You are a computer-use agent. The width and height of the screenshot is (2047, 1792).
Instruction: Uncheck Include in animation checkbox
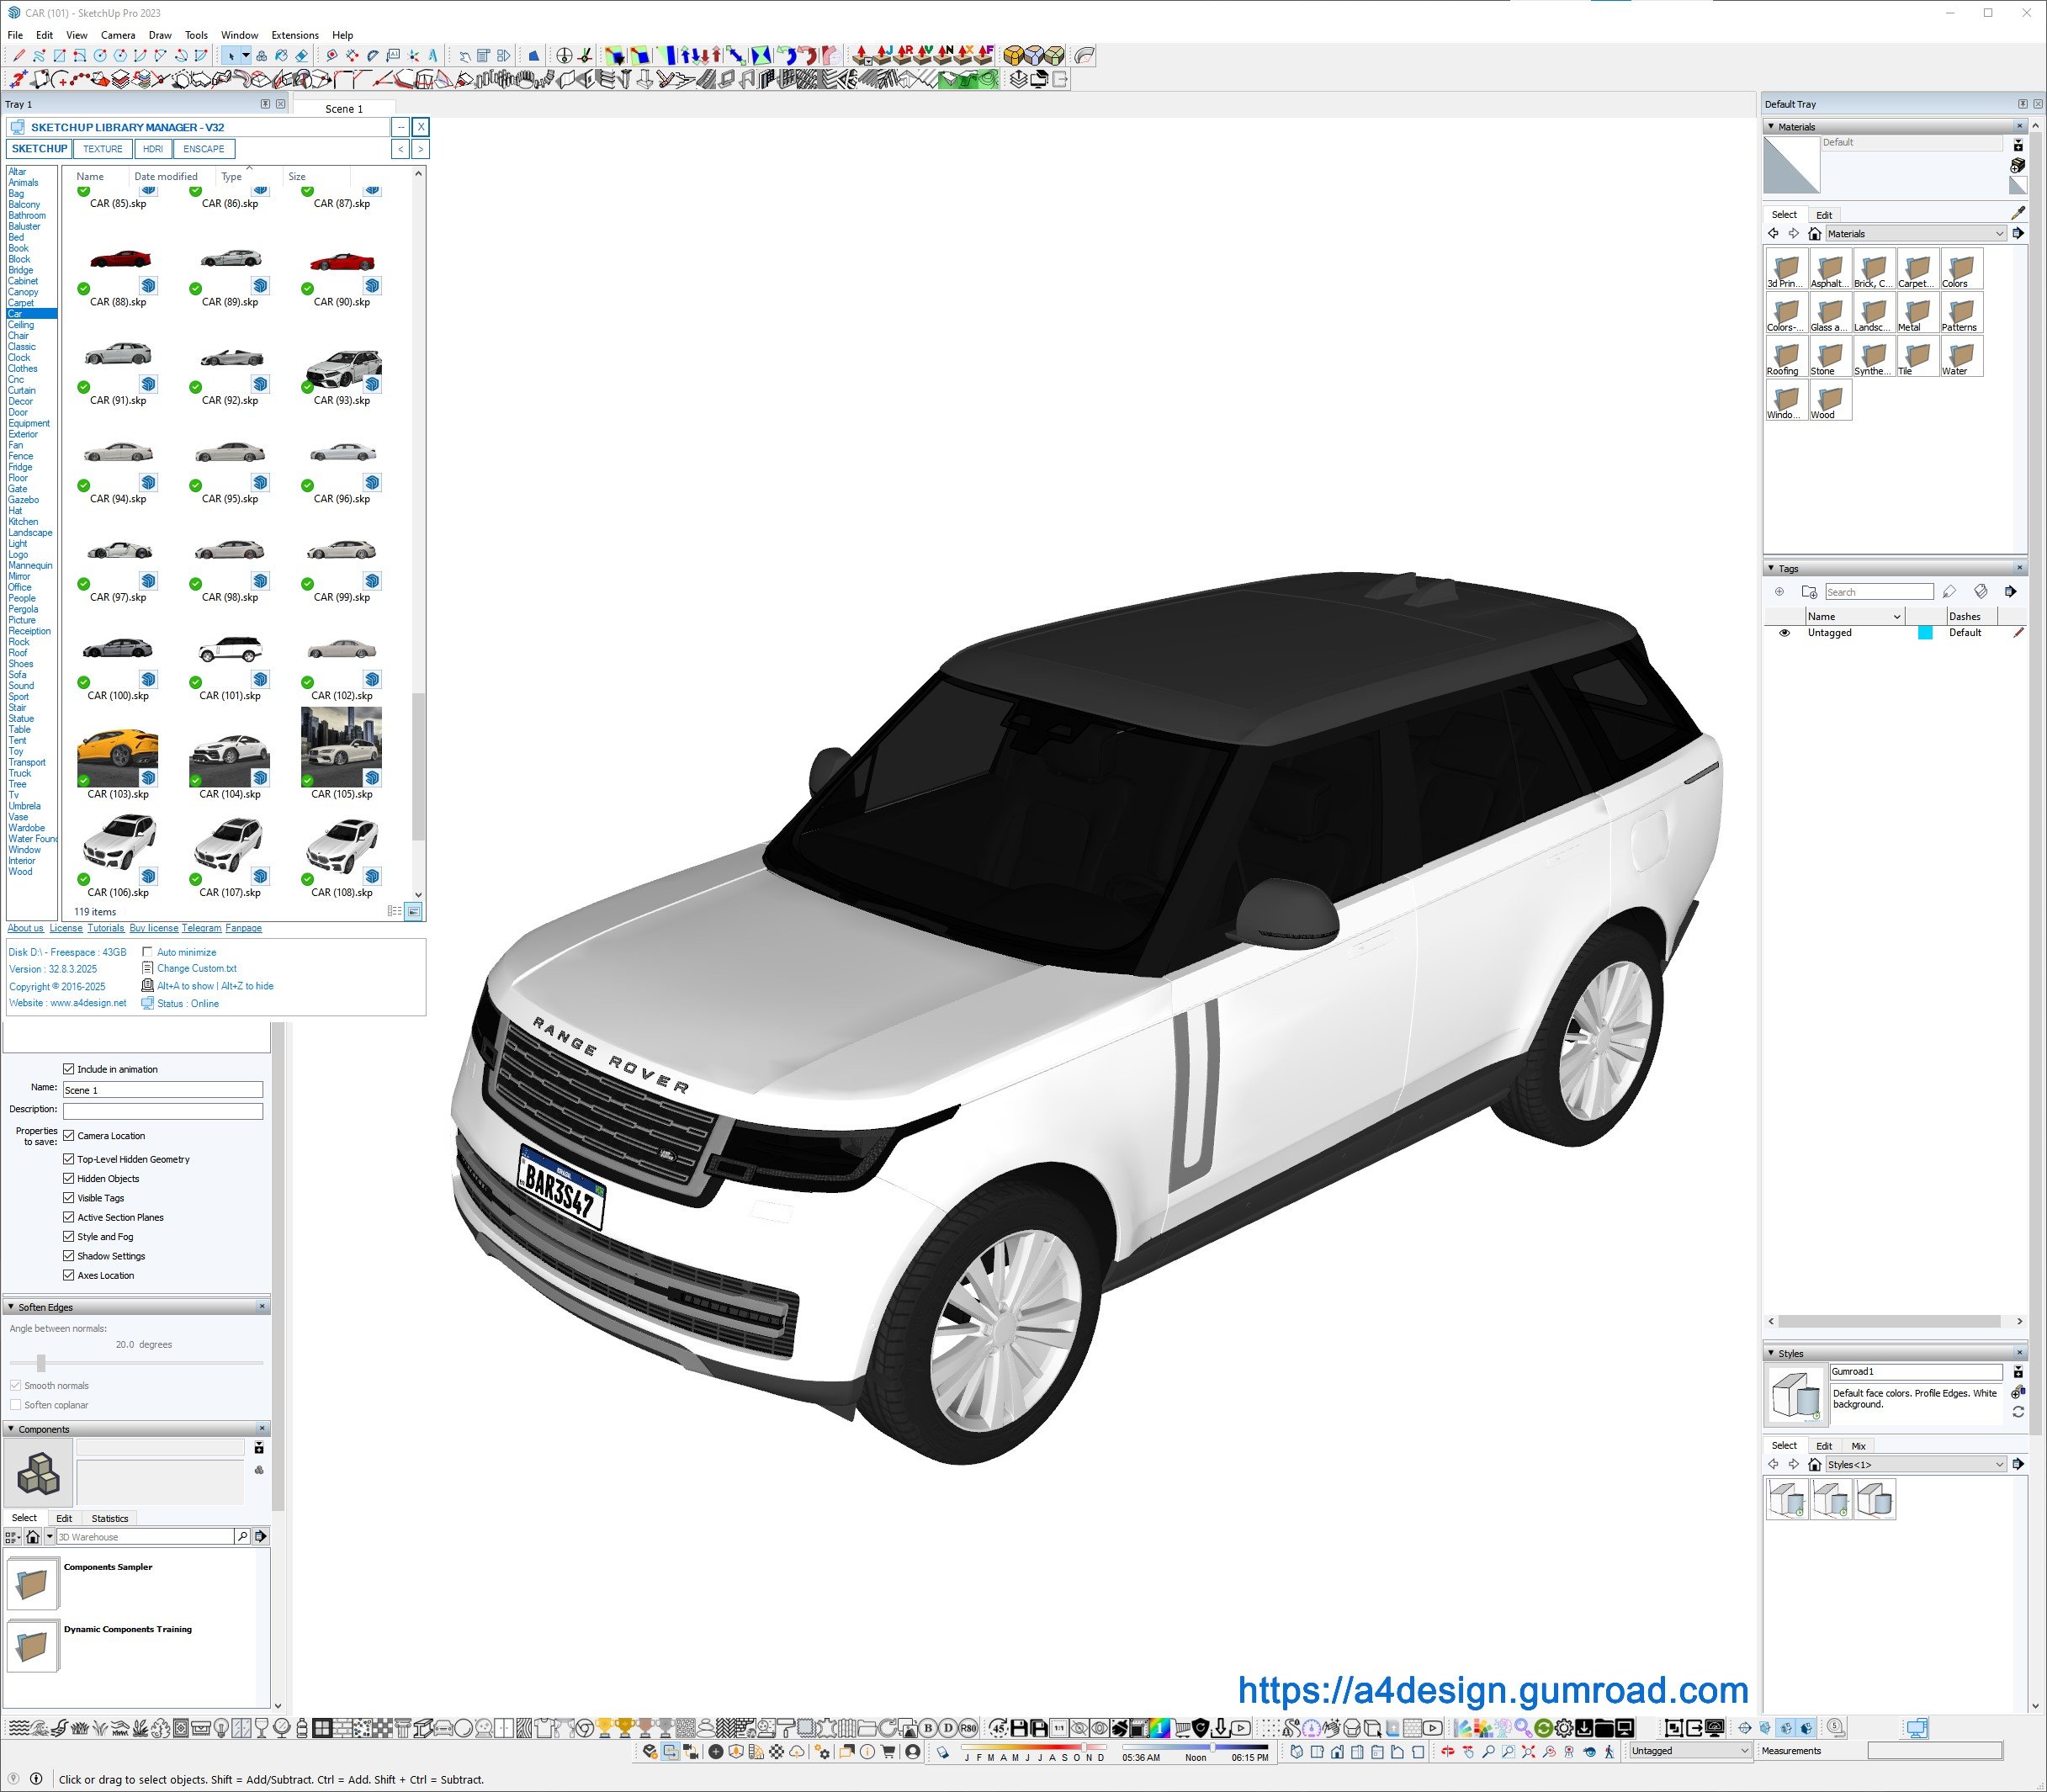click(69, 1069)
